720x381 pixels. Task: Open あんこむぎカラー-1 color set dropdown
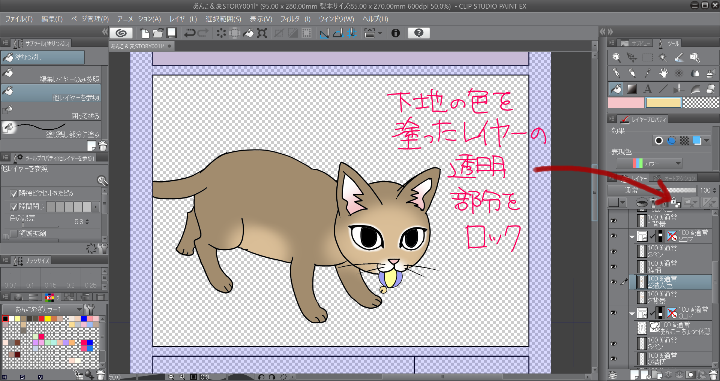coord(42,309)
